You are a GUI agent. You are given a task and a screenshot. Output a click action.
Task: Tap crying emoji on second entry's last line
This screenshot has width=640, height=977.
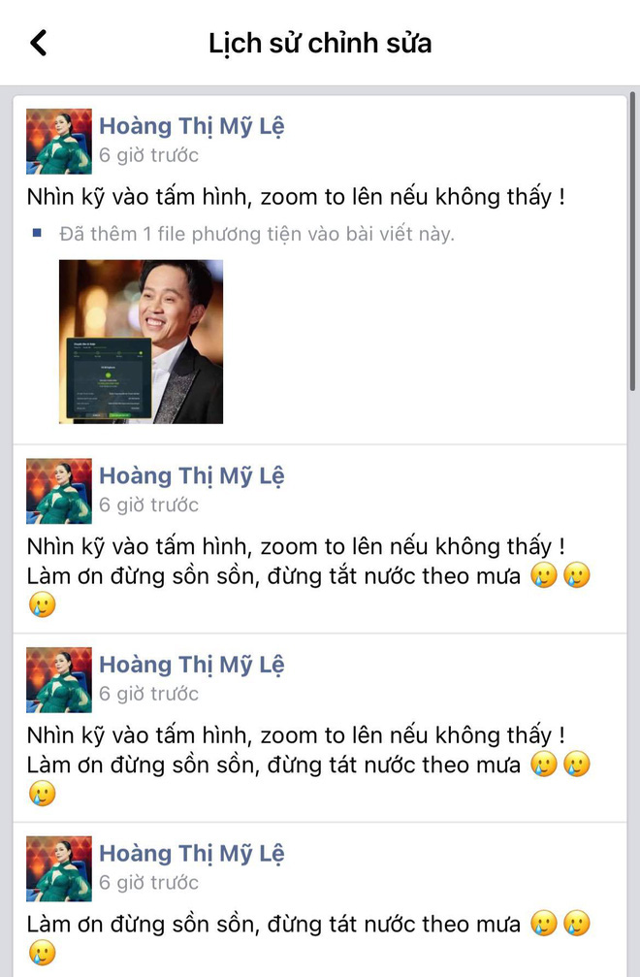(43, 605)
